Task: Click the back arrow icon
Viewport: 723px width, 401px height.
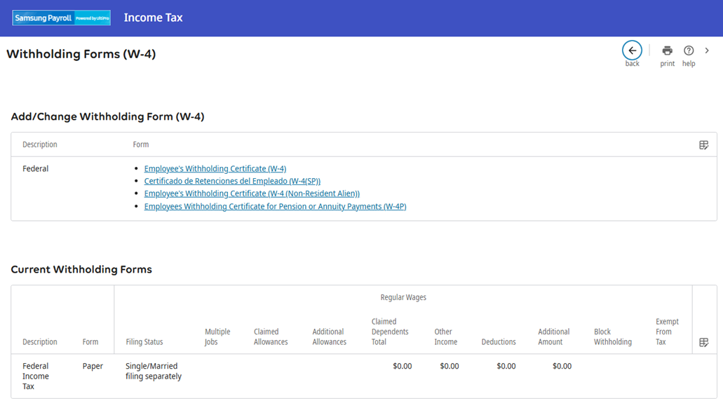Action: (632, 50)
